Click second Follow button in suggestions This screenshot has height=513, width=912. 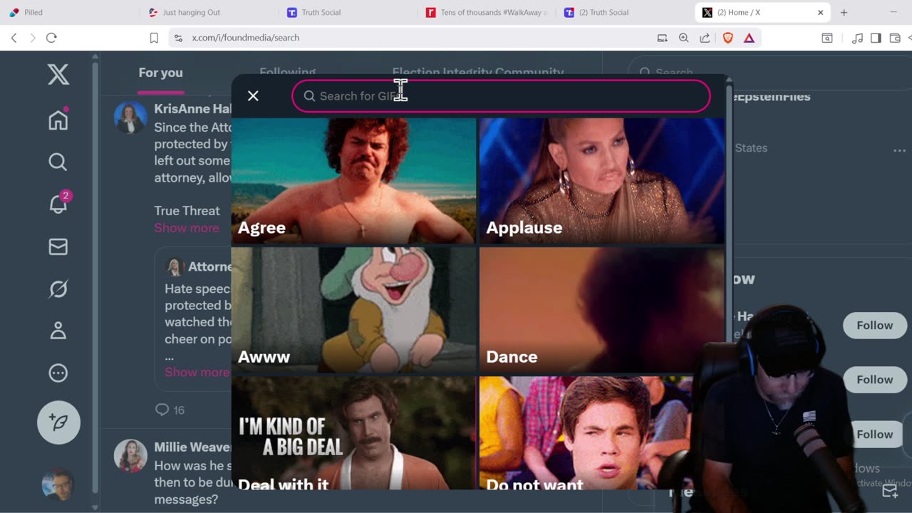874,379
